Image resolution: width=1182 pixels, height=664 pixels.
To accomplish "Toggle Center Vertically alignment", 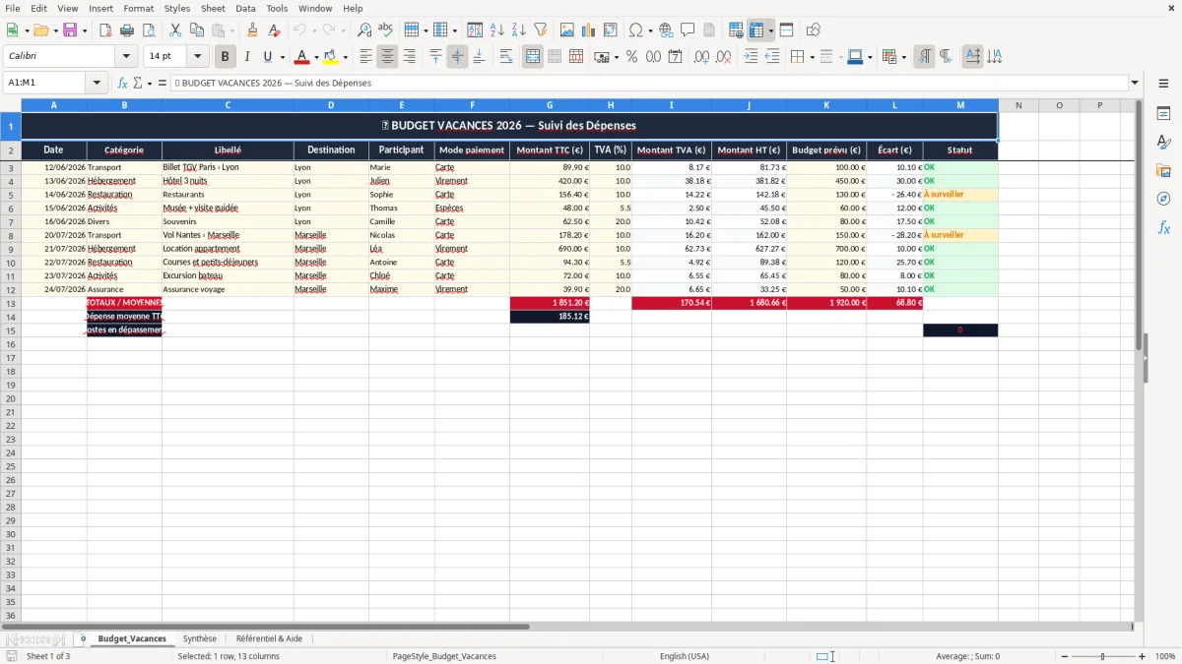I will pos(457,57).
